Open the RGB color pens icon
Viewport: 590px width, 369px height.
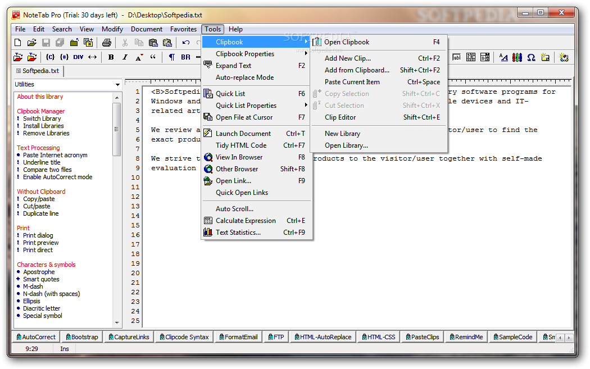518,57
